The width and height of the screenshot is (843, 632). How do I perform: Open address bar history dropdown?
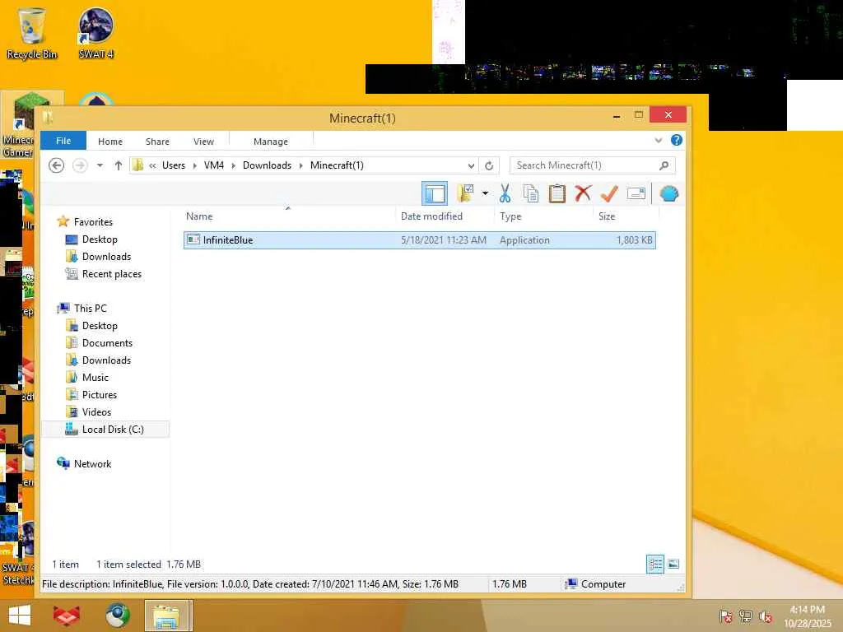tap(471, 165)
